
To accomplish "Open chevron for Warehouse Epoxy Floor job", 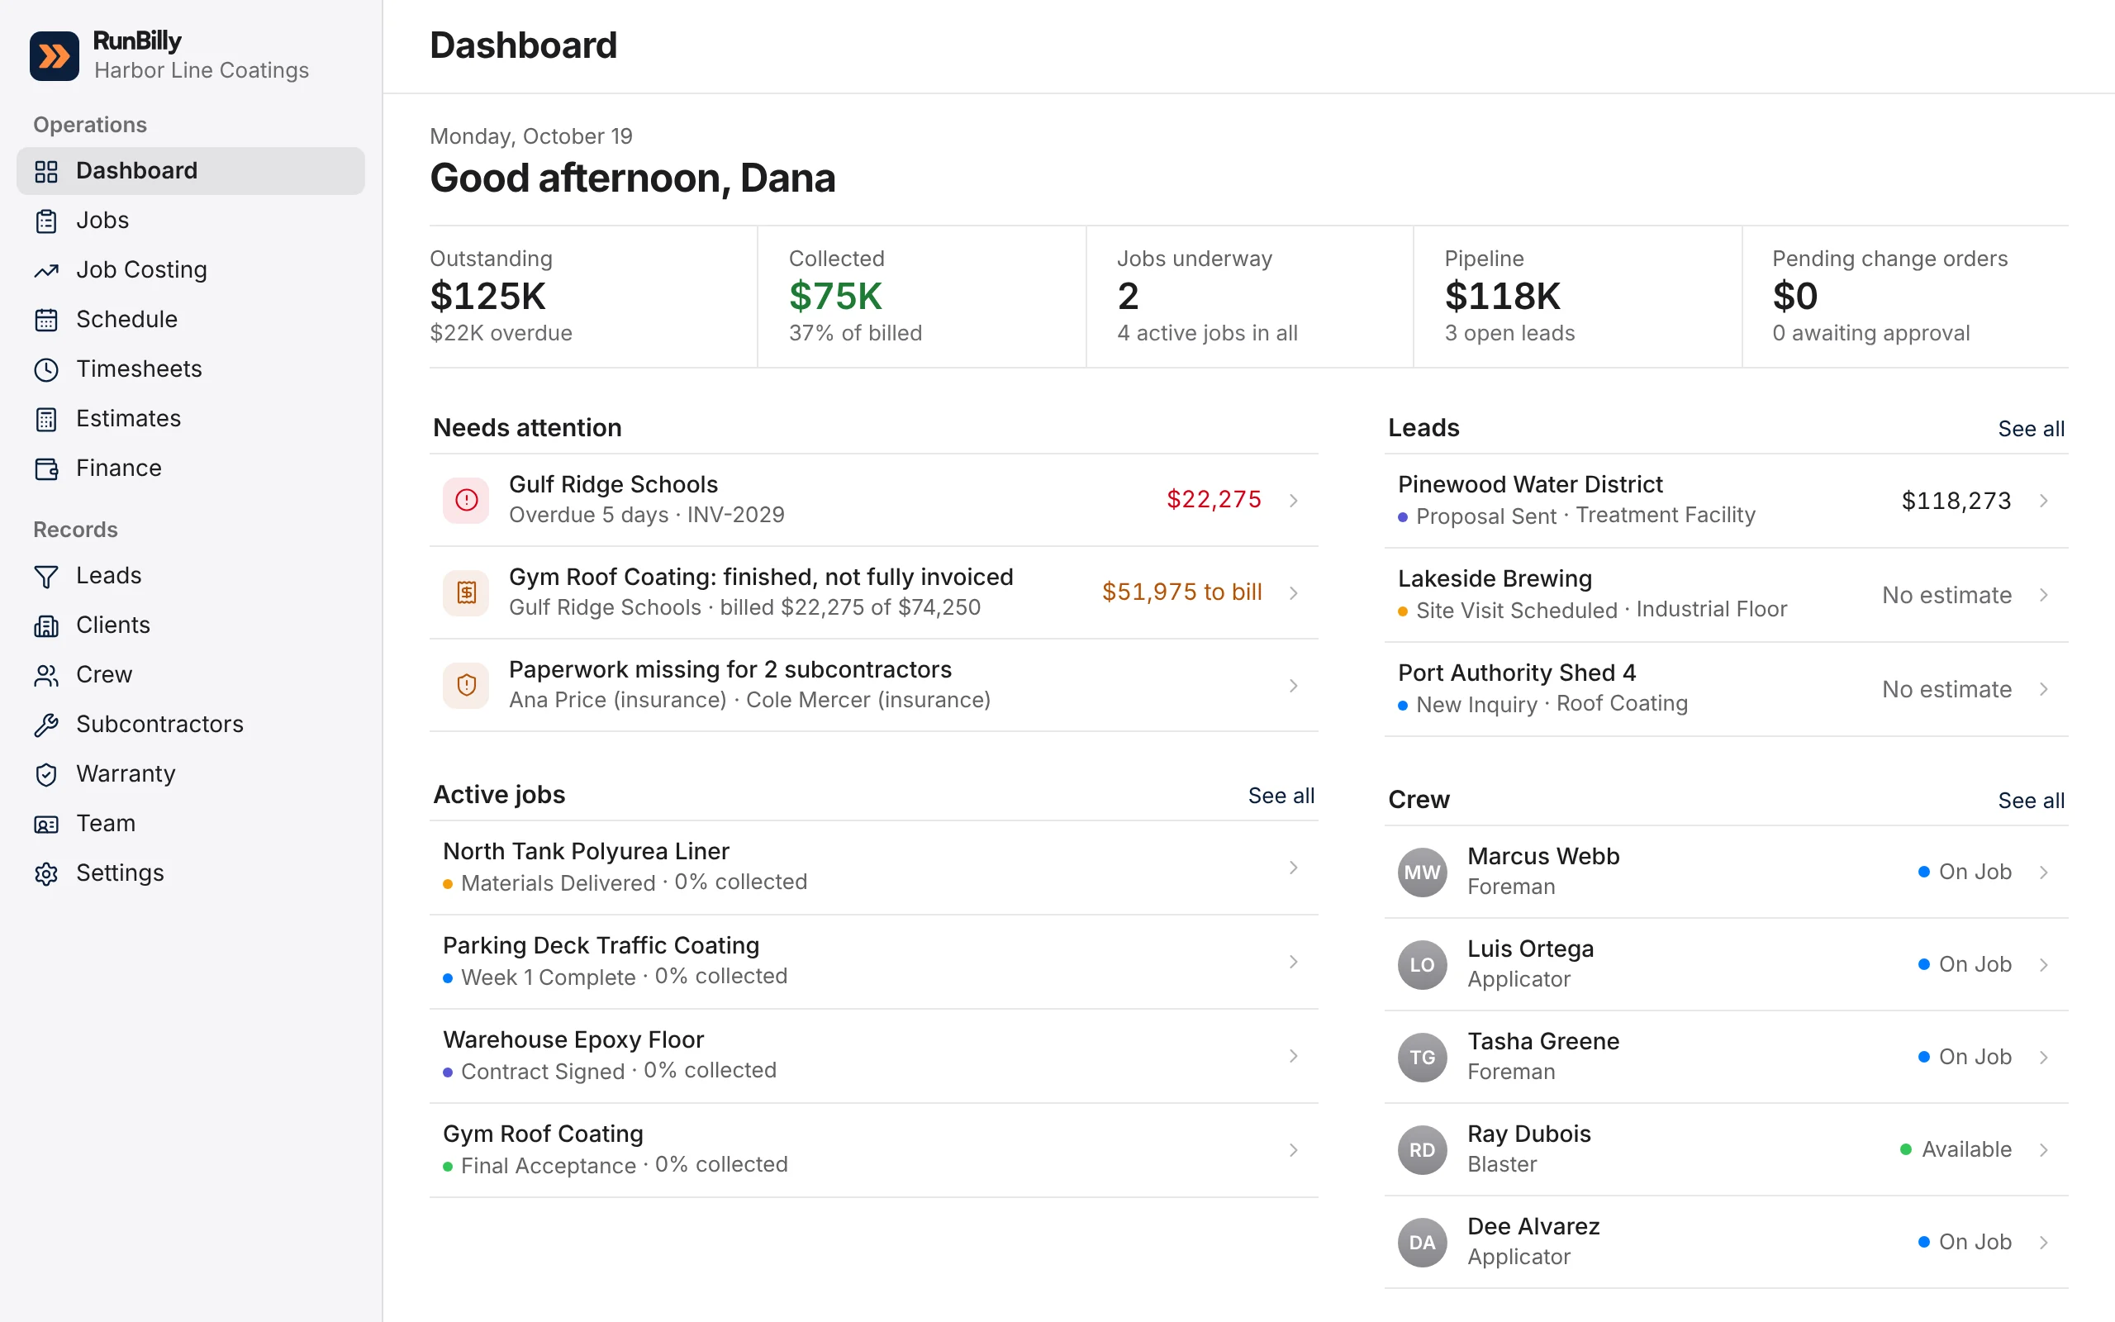I will pyautogui.click(x=1294, y=1056).
